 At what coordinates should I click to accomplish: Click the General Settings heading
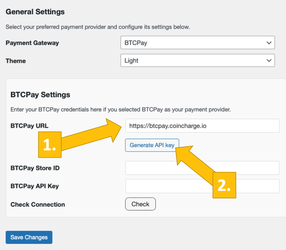coord(35,12)
